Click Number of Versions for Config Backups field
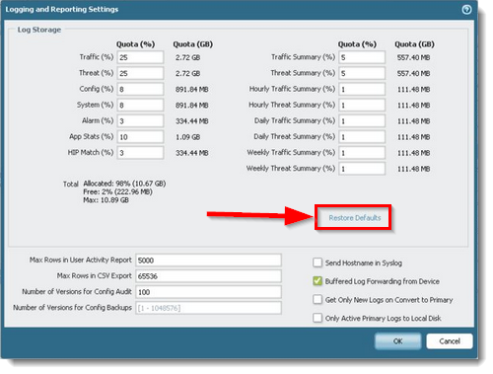 click(208, 308)
